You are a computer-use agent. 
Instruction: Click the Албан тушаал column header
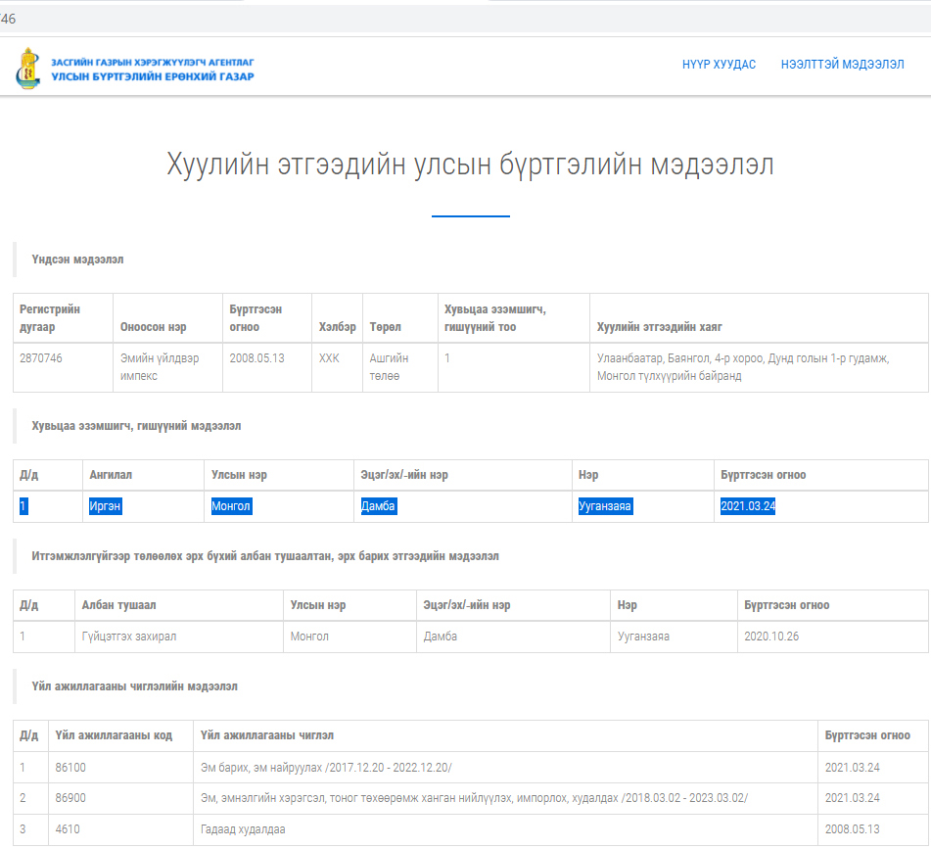click(118, 604)
